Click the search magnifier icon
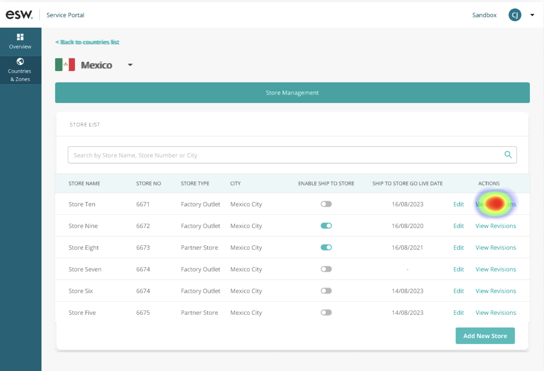 pos(508,155)
